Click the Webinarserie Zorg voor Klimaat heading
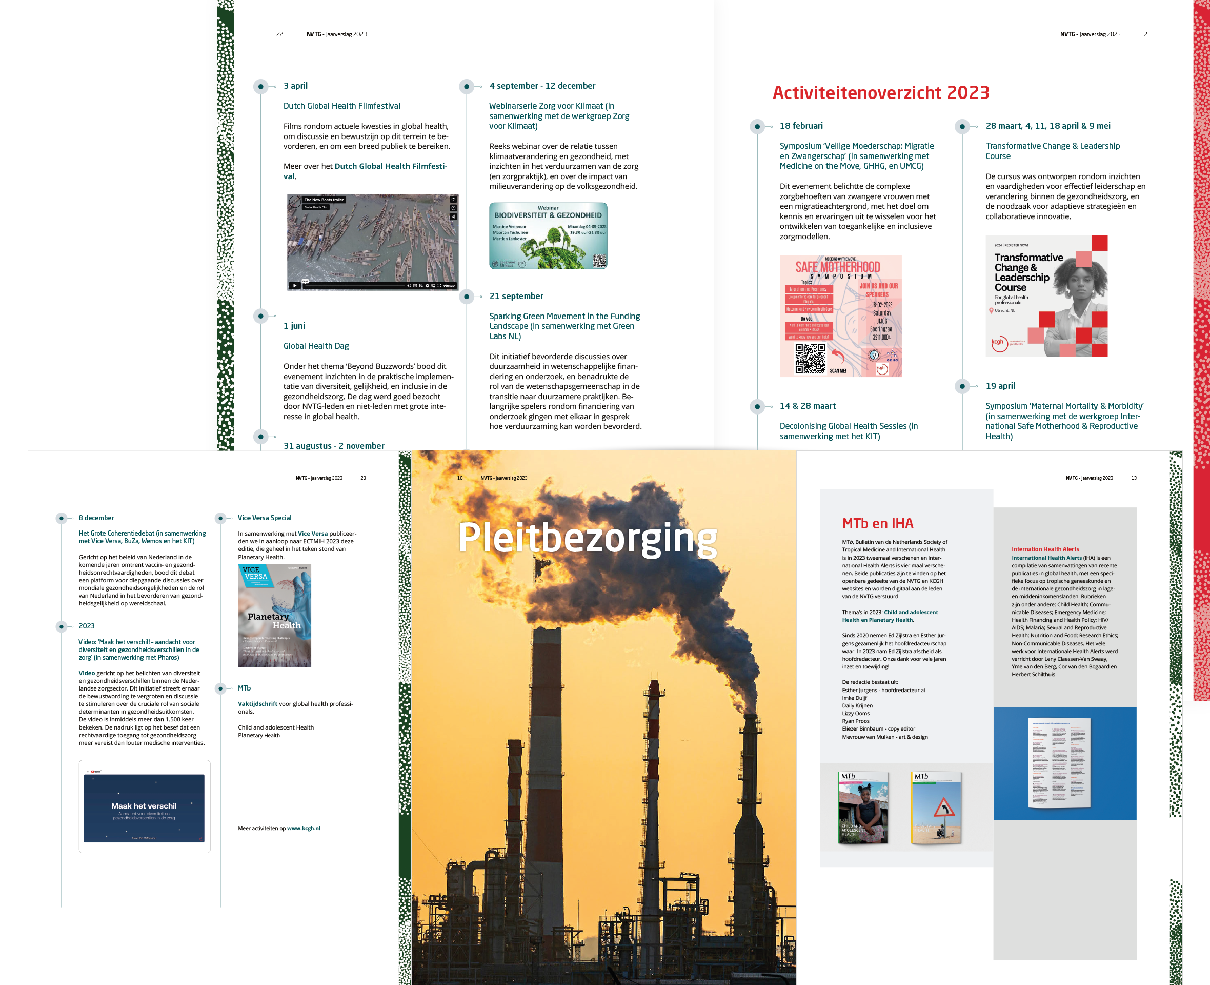The image size is (1210, 985). click(560, 116)
